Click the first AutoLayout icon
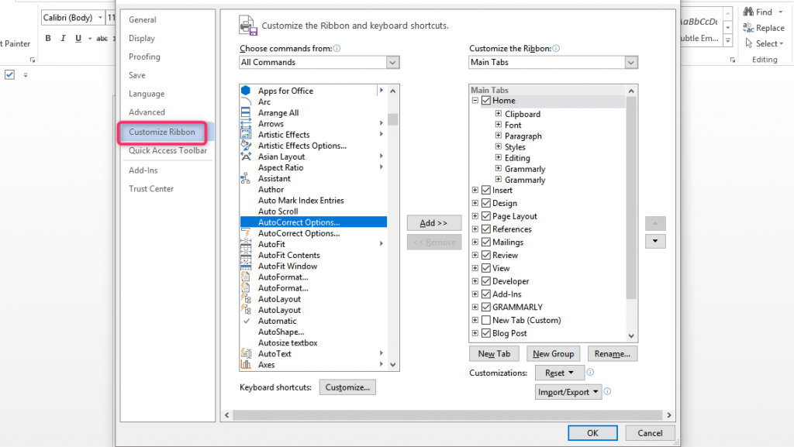 (x=246, y=299)
